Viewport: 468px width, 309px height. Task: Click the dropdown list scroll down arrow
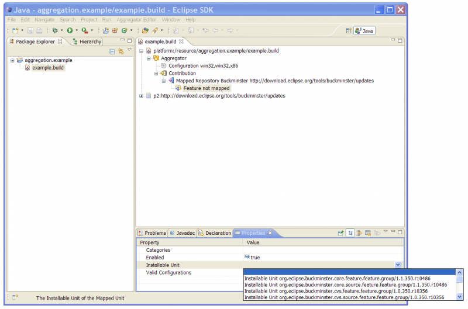click(x=460, y=297)
